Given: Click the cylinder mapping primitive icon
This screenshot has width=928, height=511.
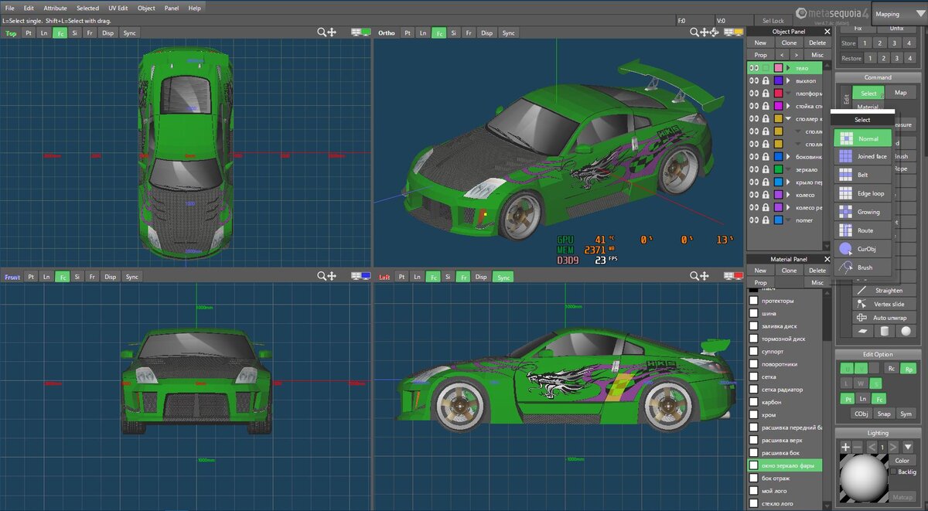Looking at the screenshot, I should coord(885,332).
